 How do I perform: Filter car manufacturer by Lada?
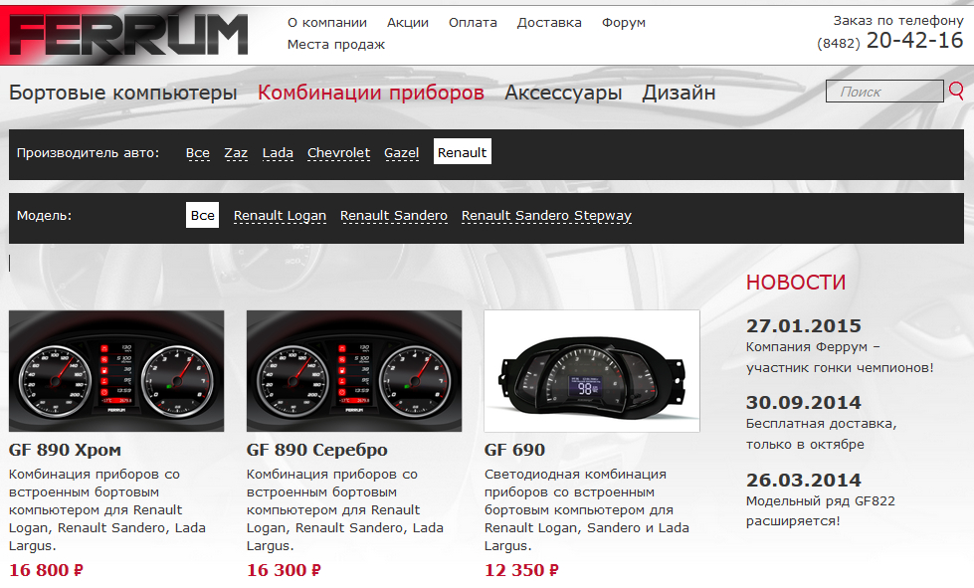278,153
